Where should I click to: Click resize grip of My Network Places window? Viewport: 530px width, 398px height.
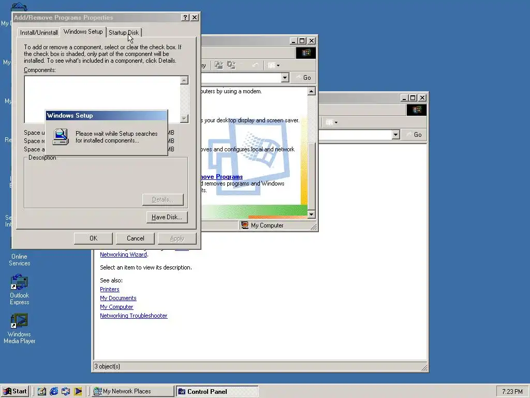click(x=424, y=367)
